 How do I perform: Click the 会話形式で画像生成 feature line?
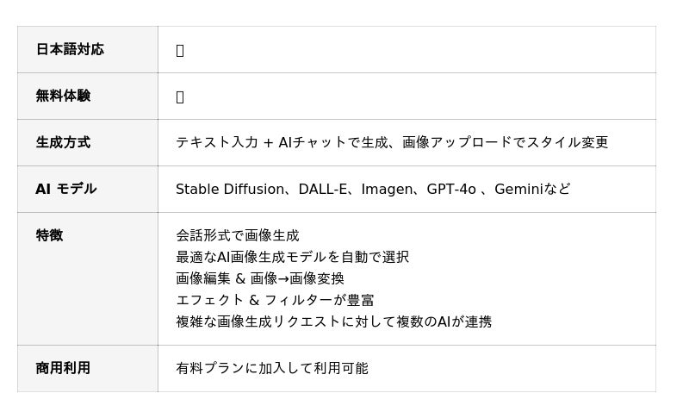coord(238,236)
